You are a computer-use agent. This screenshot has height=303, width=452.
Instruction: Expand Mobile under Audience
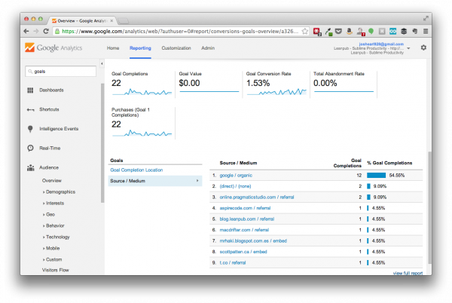(51, 248)
